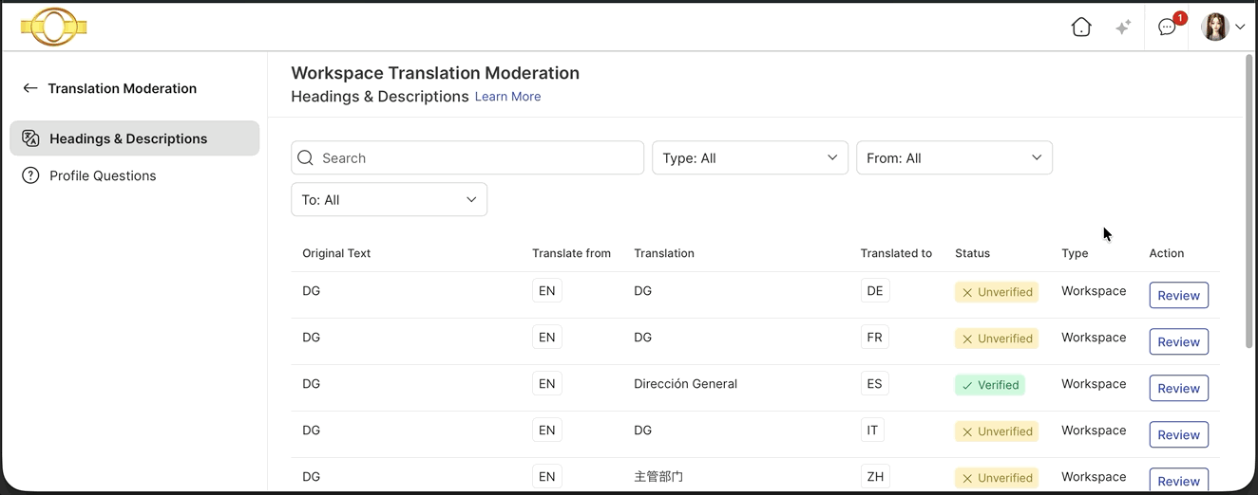Review the ES Dirección General row

tap(1178, 388)
